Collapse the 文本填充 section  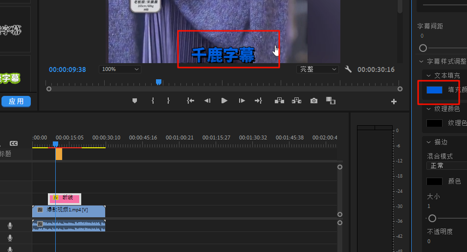point(428,76)
